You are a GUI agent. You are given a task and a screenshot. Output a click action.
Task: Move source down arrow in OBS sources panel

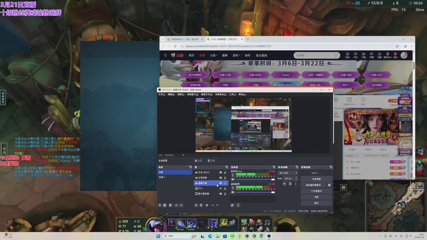(217, 205)
